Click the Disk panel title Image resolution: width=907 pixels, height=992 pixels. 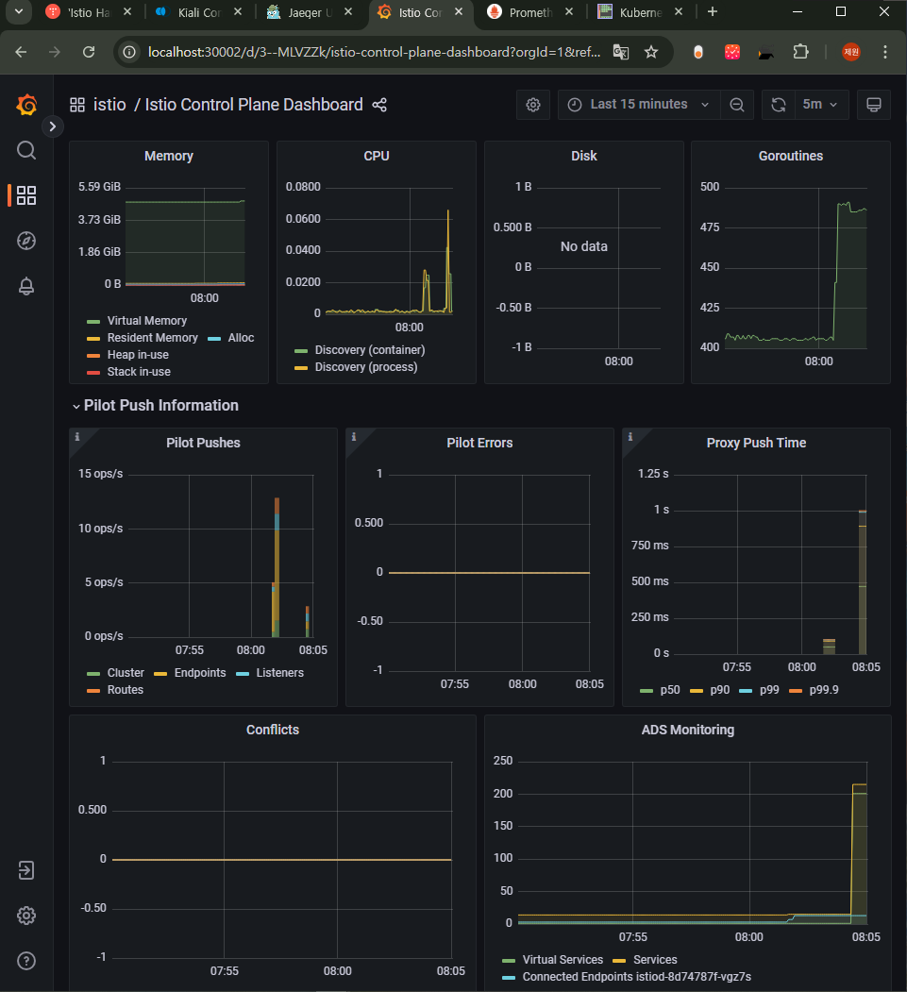click(584, 157)
